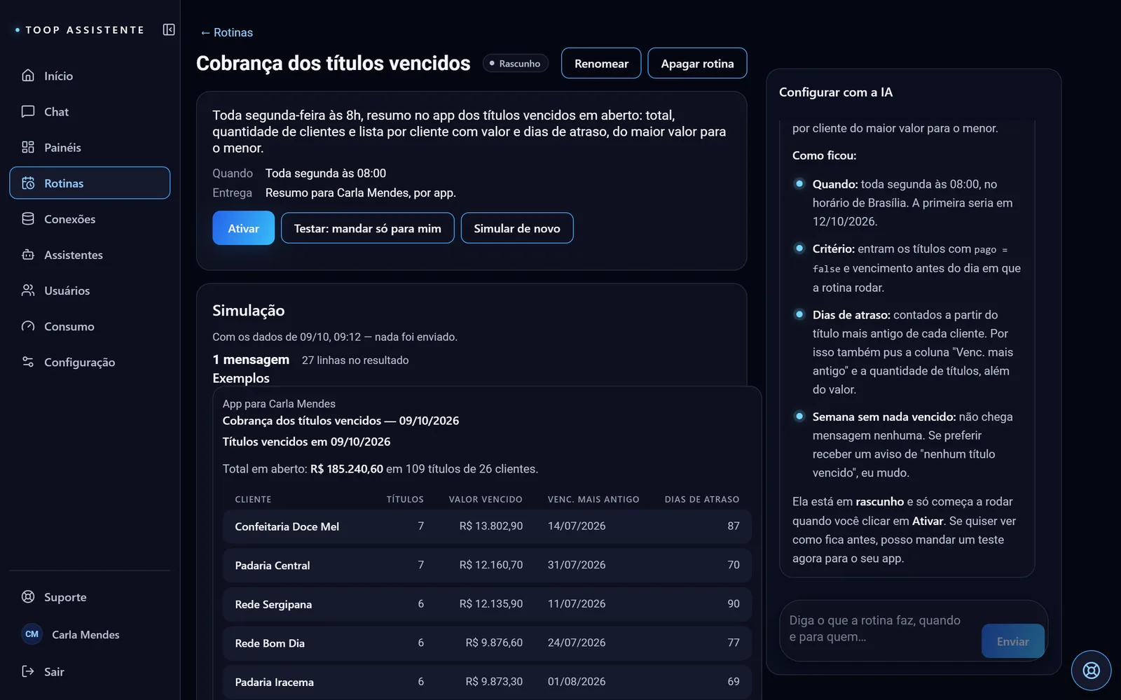Click the Assistentes robot icon

point(28,255)
